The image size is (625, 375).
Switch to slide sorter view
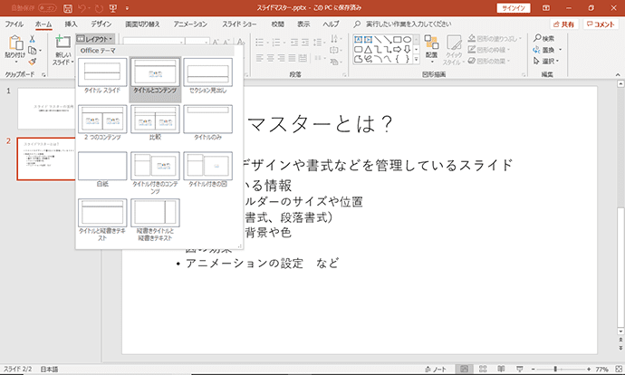tap(485, 370)
